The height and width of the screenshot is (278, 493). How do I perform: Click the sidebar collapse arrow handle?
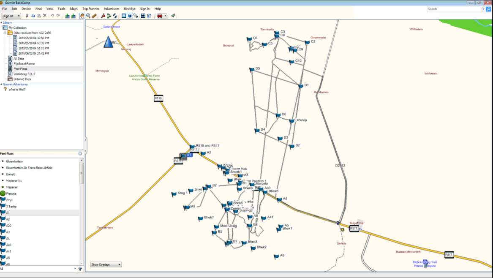pos(85,140)
